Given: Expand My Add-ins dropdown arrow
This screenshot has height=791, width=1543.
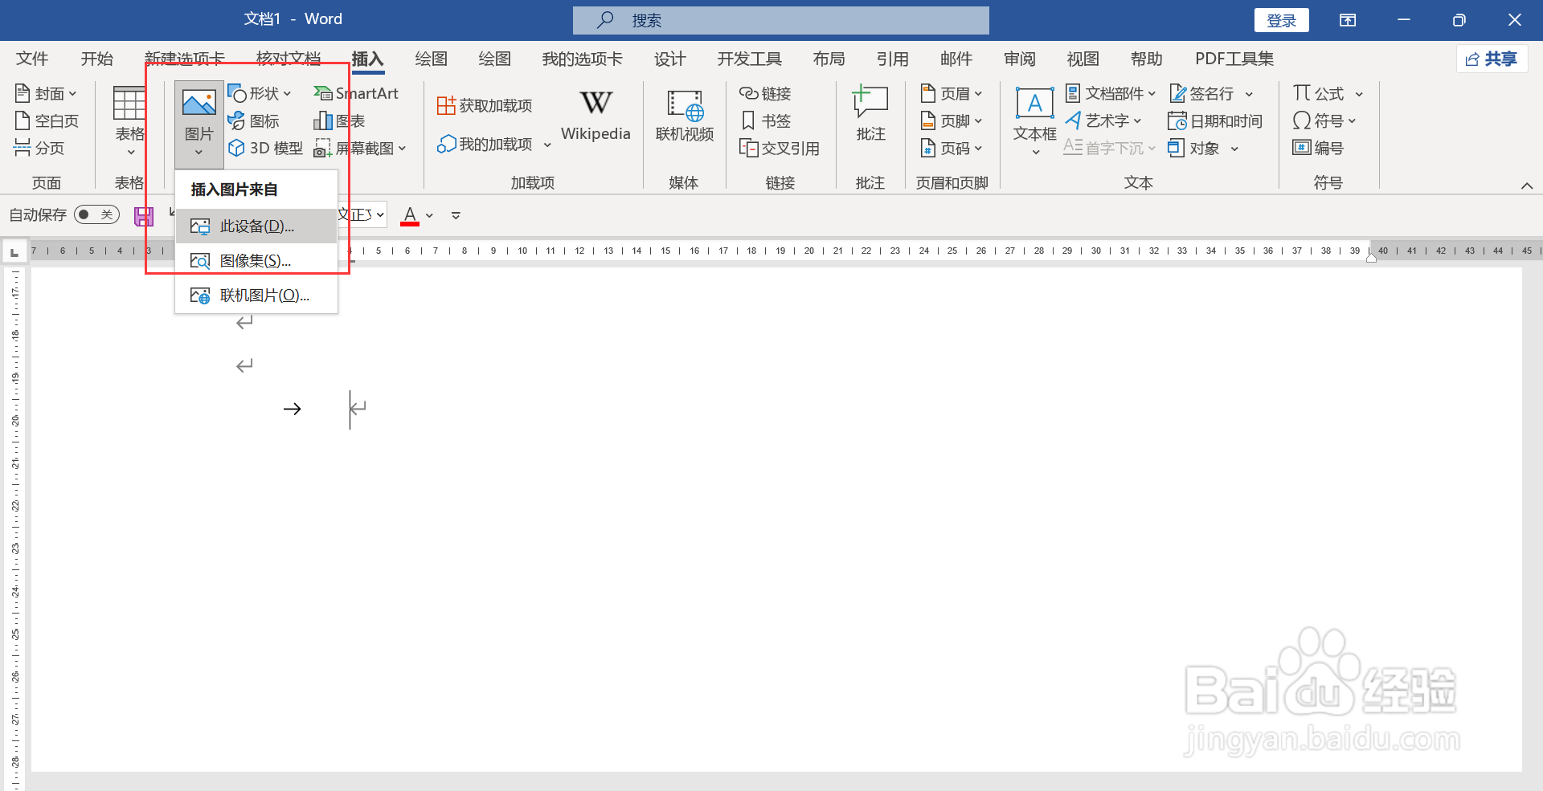Looking at the screenshot, I should coord(547,145).
